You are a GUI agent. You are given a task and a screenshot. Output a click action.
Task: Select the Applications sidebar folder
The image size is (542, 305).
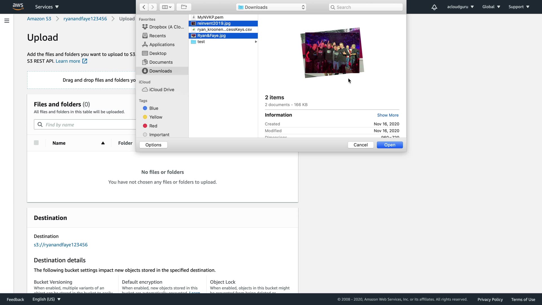[x=161, y=44]
